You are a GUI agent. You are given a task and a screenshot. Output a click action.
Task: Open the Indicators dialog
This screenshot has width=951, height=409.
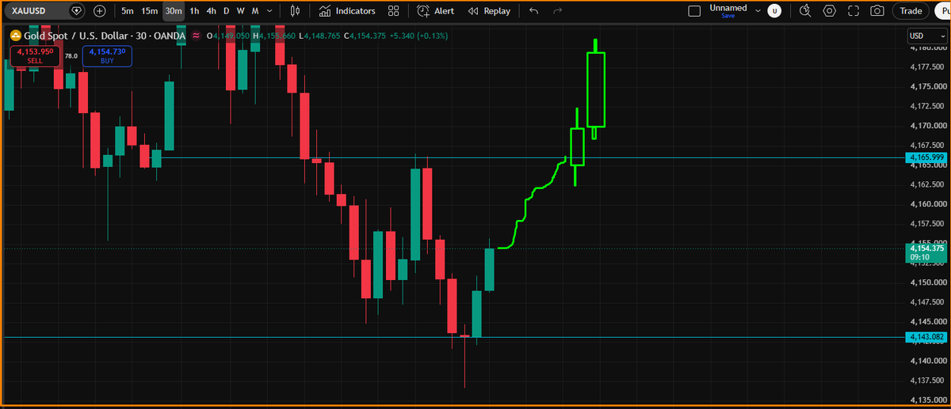click(x=347, y=11)
